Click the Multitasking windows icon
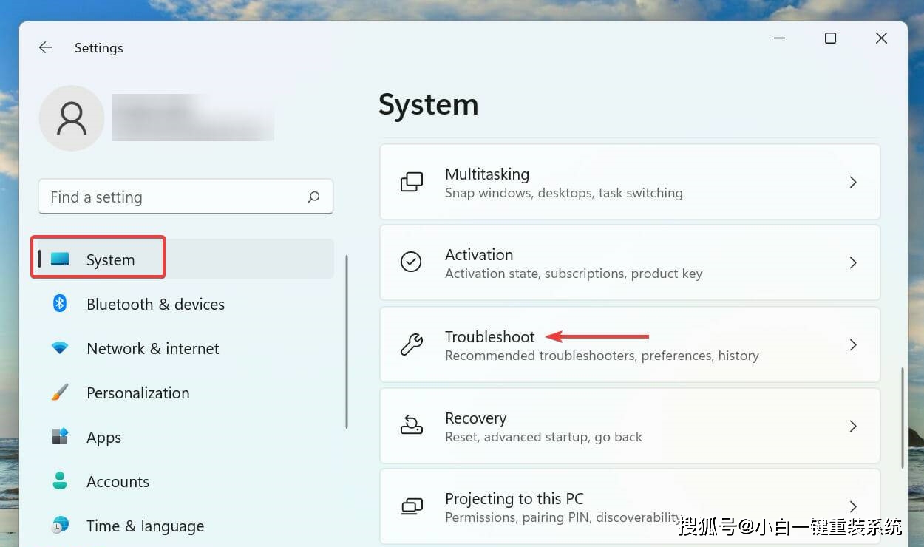924x547 pixels. (412, 182)
